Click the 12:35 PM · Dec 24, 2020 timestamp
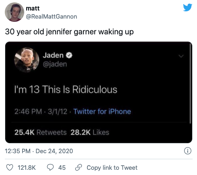 [39, 151]
